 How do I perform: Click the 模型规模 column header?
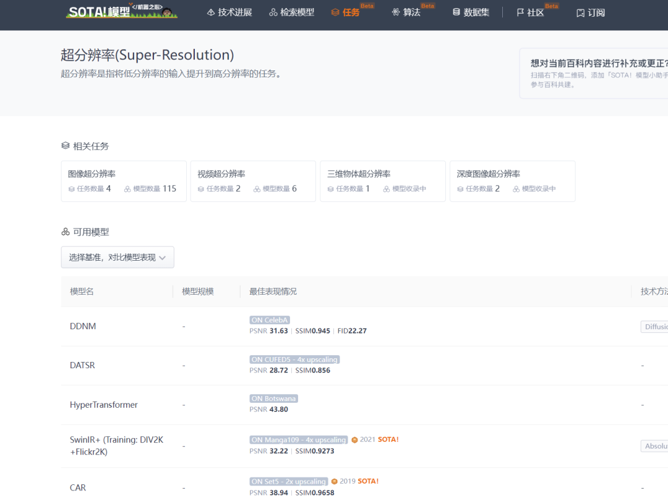tap(198, 292)
